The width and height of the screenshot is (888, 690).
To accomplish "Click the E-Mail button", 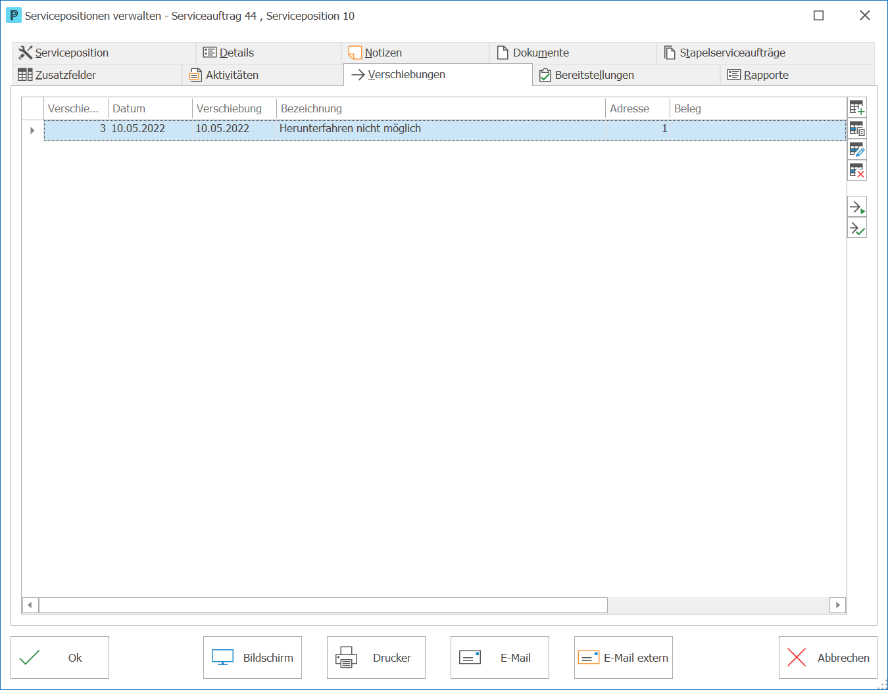I will (x=500, y=658).
